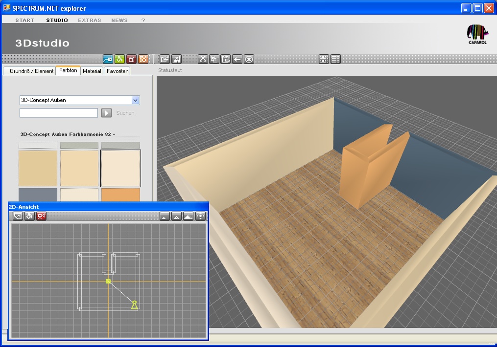Pick the orange color swatch
The height and width of the screenshot is (347, 497).
(x=120, y=195)
